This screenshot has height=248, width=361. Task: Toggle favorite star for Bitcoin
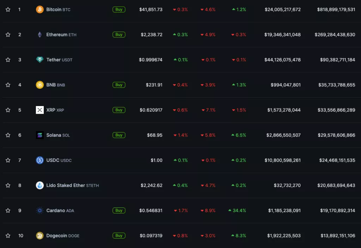[x=8, y=10]
